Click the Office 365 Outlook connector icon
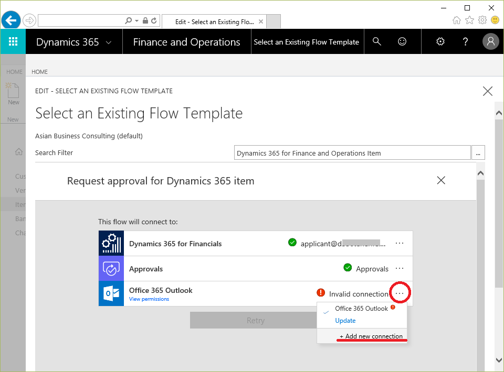The image size is (504, 372). point(111,293)
